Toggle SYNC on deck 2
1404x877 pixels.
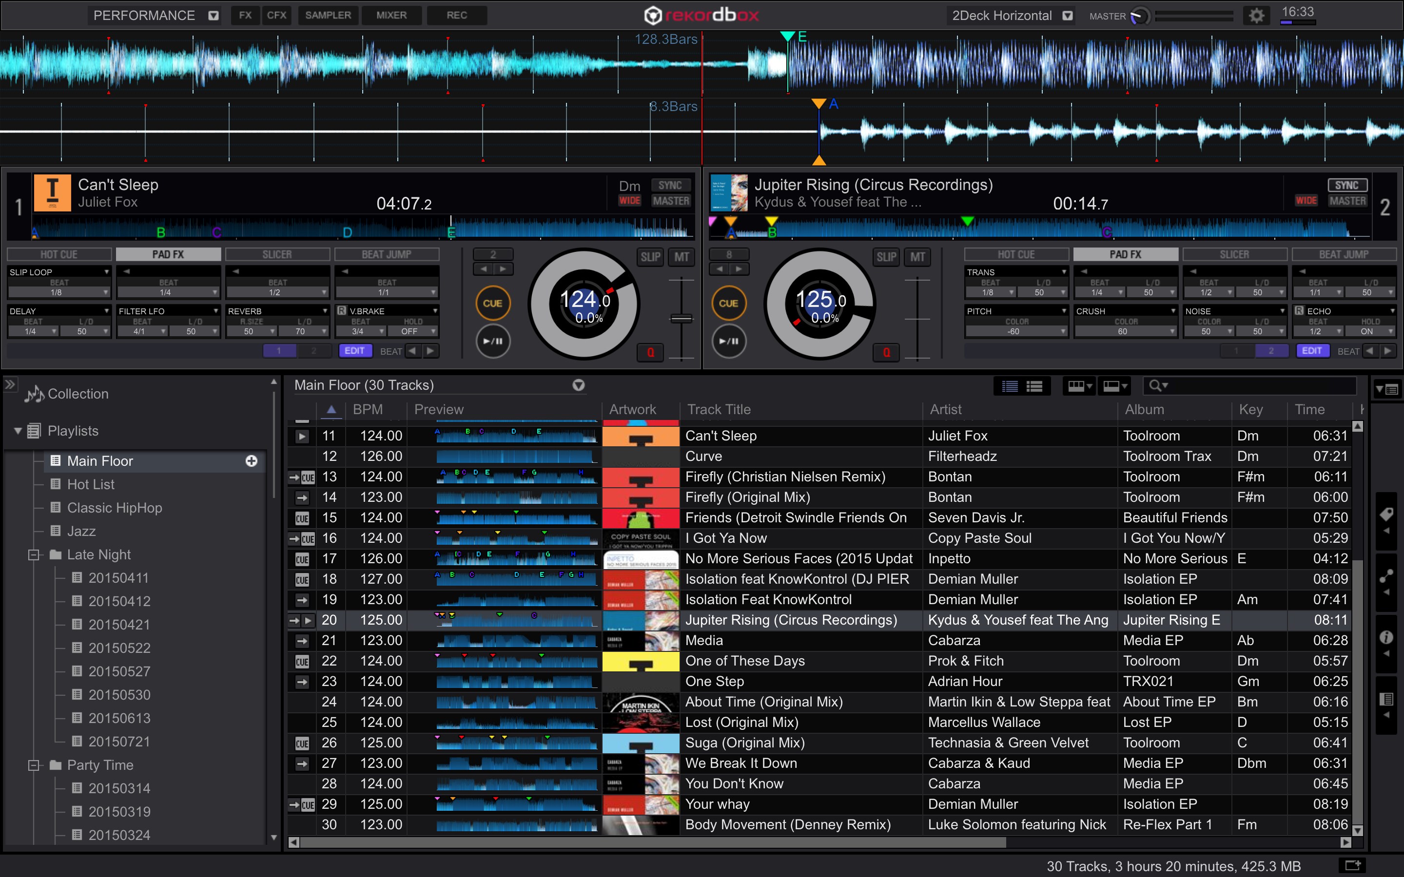(x=1346, y=185)
